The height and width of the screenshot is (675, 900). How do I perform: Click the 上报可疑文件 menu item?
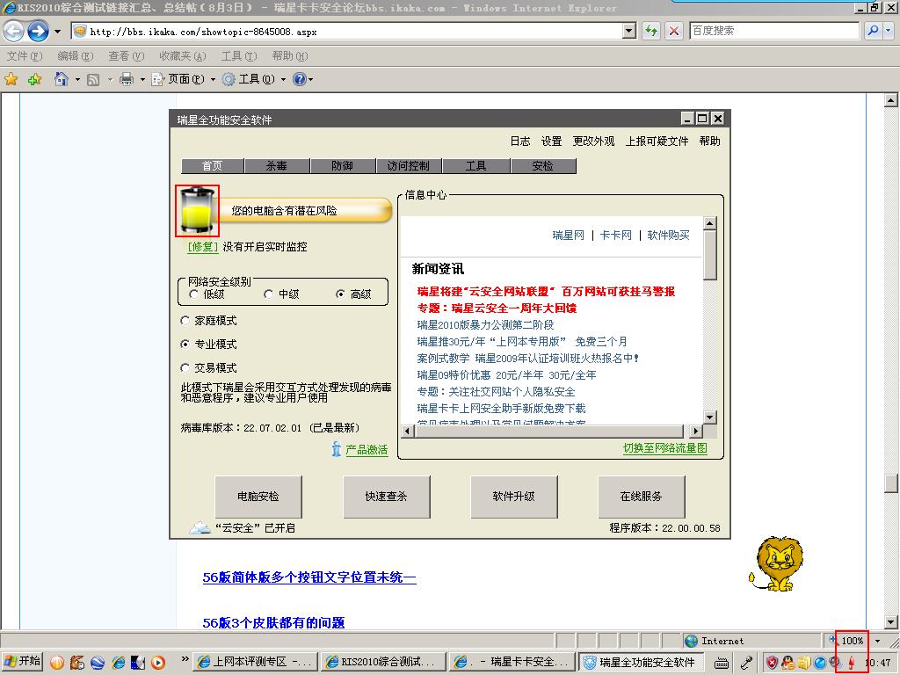click(x=657, y=142)
